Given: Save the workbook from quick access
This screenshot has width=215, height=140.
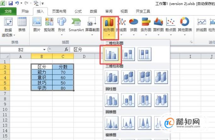Looking at the screenshot, I should coord(10,3).
